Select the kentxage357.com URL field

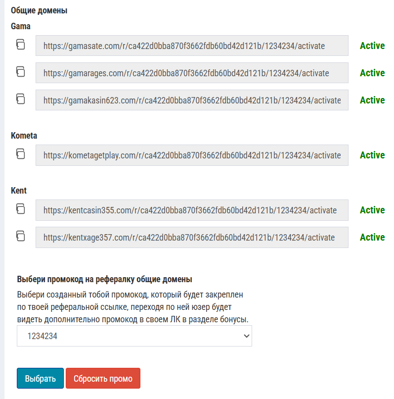[x=192, y=237]
